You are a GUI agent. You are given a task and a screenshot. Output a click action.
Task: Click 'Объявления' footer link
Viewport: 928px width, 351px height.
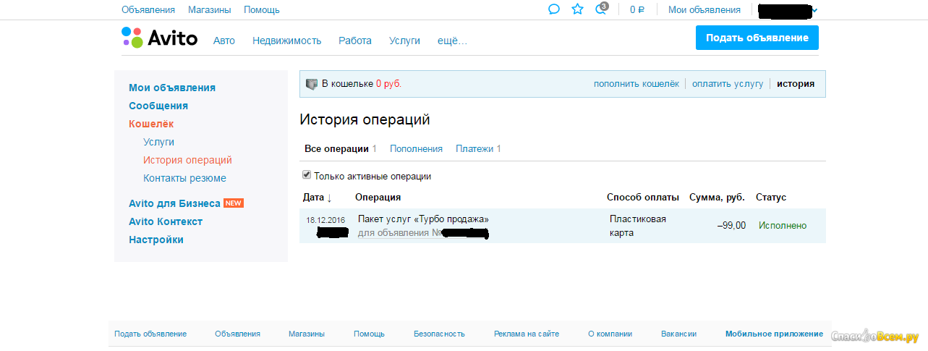237,334
